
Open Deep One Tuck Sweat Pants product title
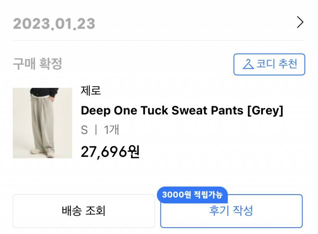click(182, 111)
